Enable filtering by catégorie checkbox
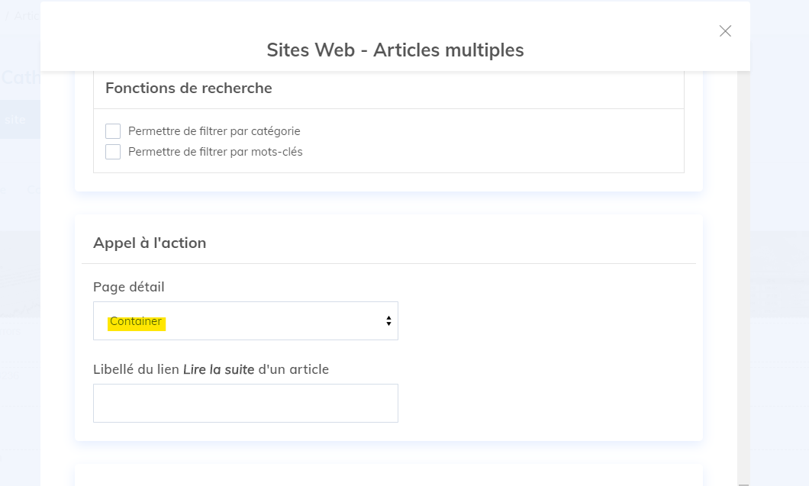 (x=113, y=131)
